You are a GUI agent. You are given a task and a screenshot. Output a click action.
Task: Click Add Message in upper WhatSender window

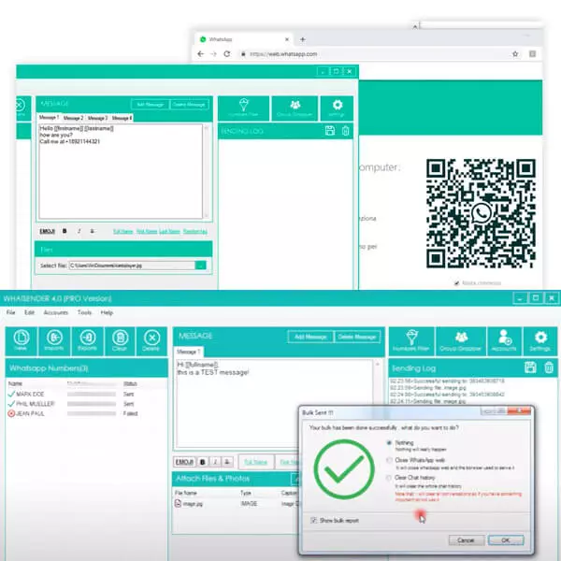(x=151, y=105)
